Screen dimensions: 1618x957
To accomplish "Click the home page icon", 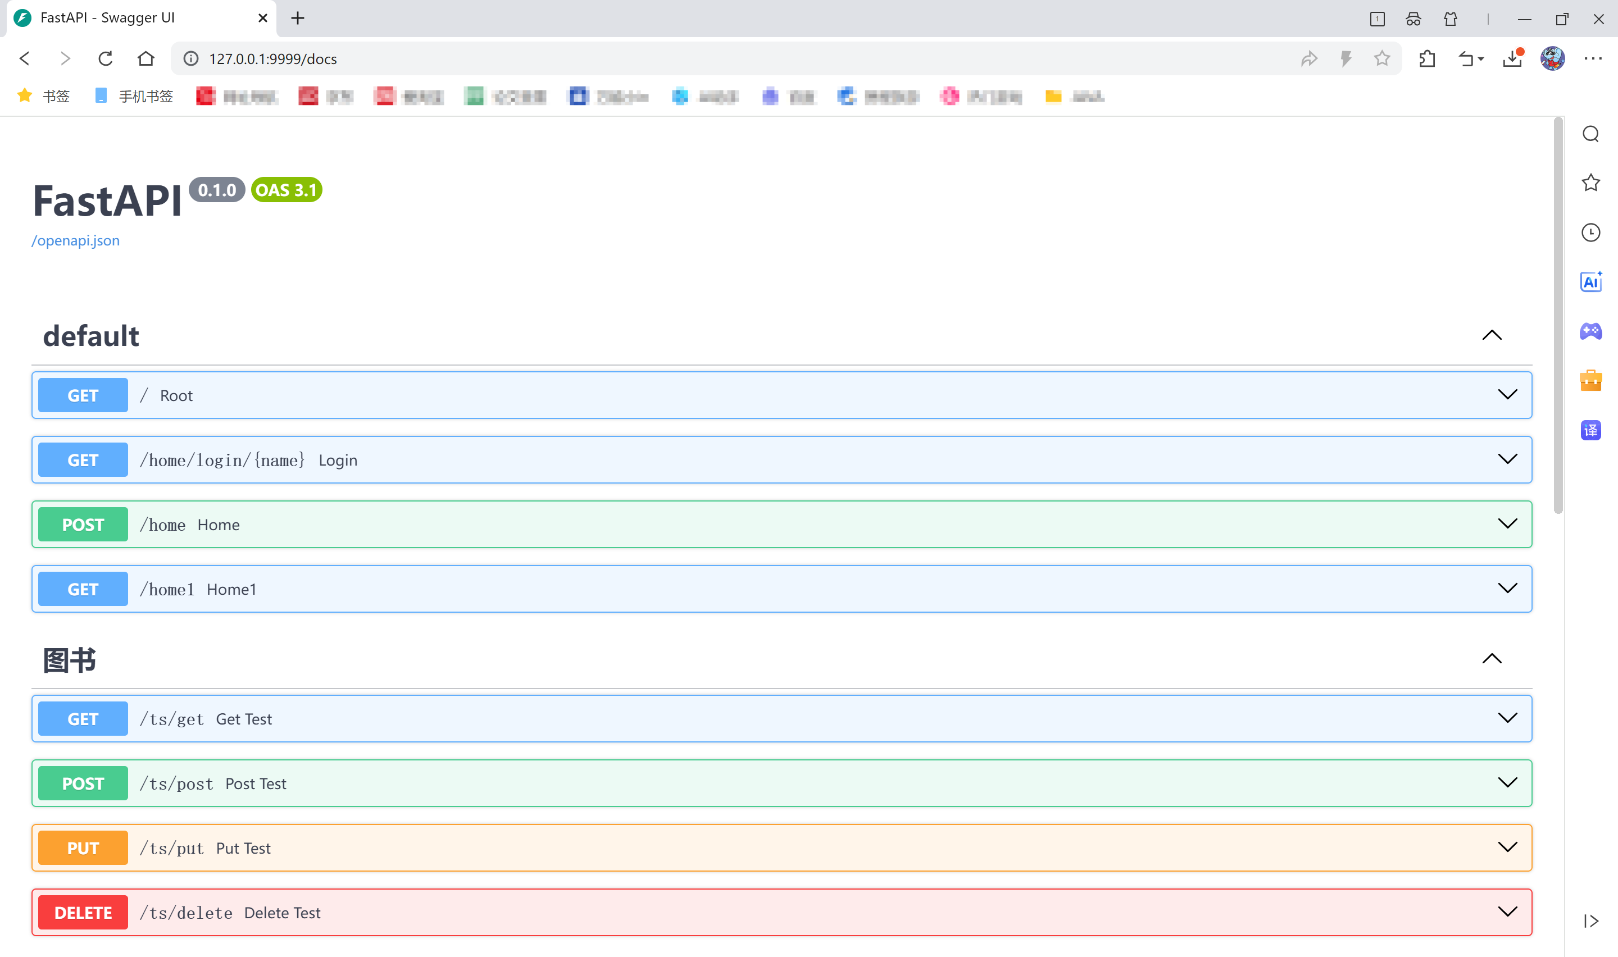I will coord(147,58).
